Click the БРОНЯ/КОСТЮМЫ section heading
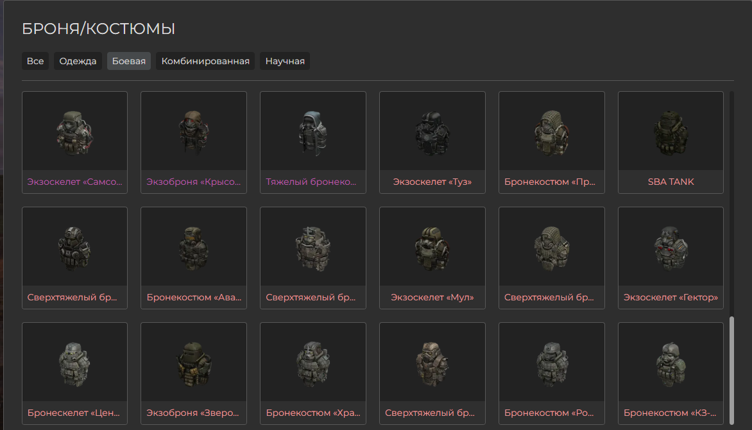The height and width of the screenshot is (430, 752). click(x=98, y=29)
